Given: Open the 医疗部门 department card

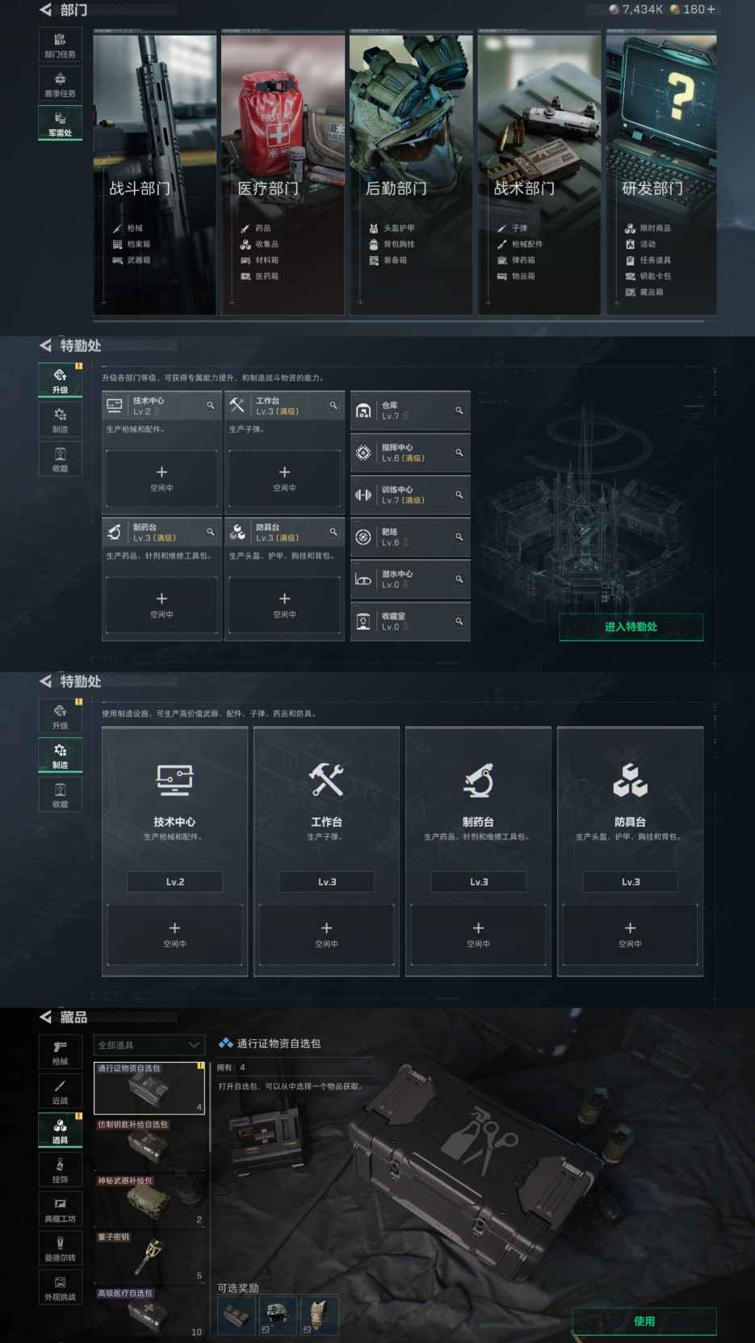Looking at the screenshot, I should pos(283,174).
